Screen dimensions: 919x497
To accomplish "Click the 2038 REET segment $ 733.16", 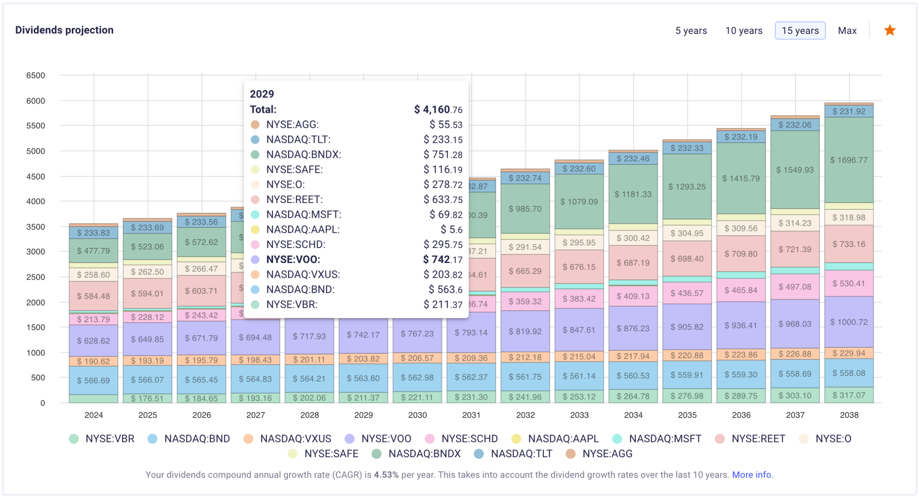I will click(849, 244).
